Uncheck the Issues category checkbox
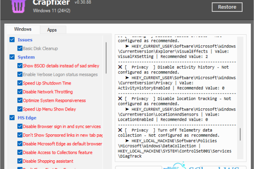Viewport: 254px width, 169px height. 12,40
